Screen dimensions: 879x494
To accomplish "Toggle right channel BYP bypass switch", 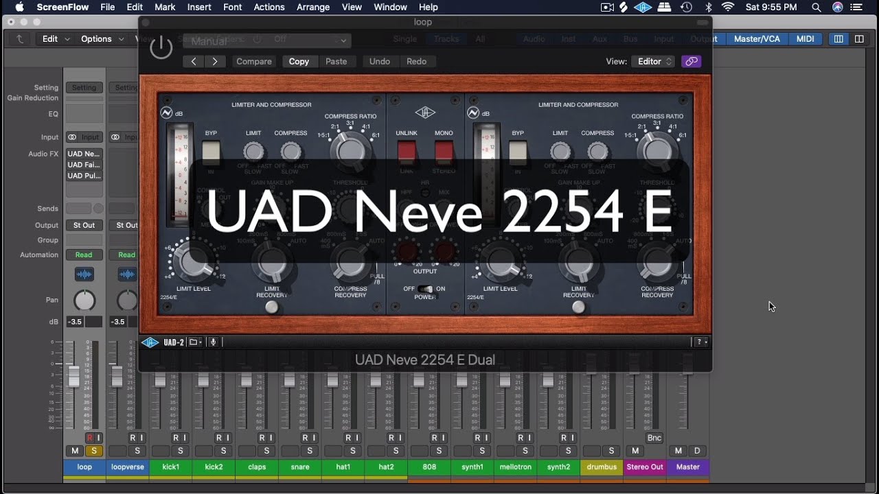I will click(x=518, y=154).
